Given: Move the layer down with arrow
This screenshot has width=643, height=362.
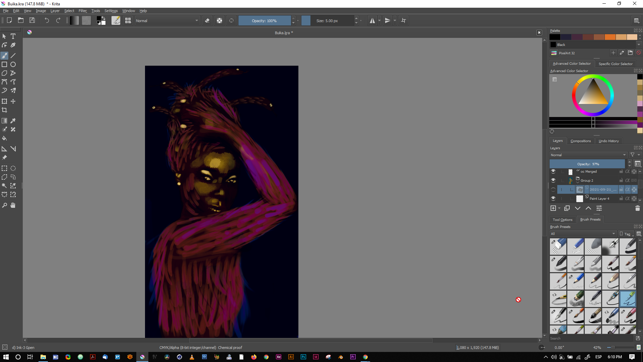Looking at the screenshot, I should coord(578,208).
